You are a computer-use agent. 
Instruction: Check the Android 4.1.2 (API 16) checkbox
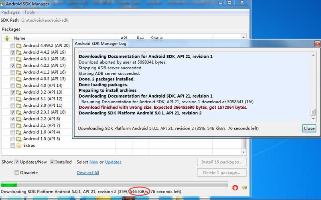(x=13, y=72)
